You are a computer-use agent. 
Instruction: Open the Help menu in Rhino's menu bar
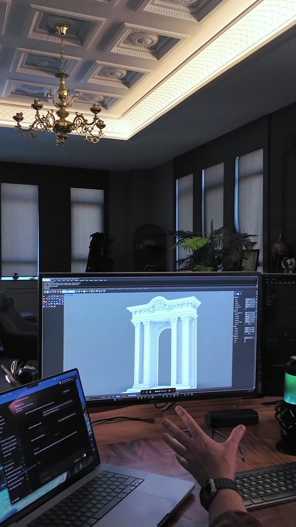[x=105, y=280]
